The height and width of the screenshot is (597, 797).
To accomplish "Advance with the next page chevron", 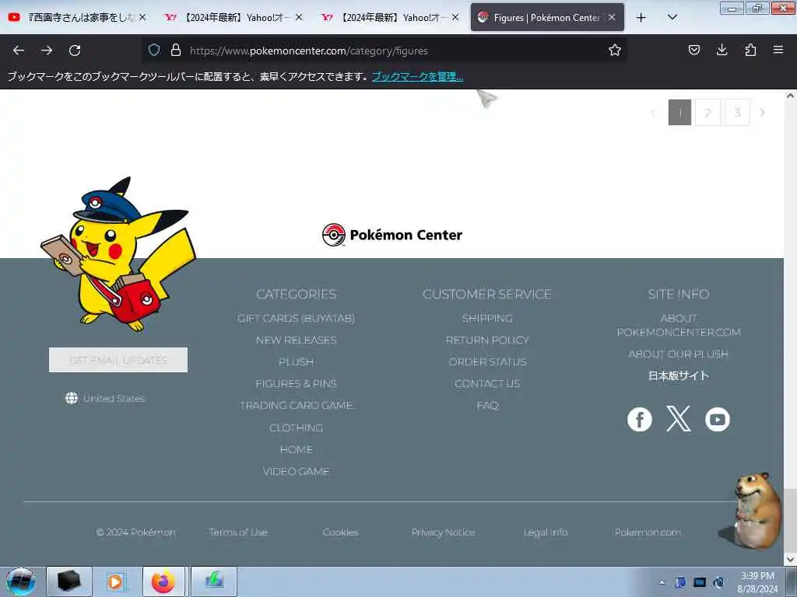I will point(763,113).
